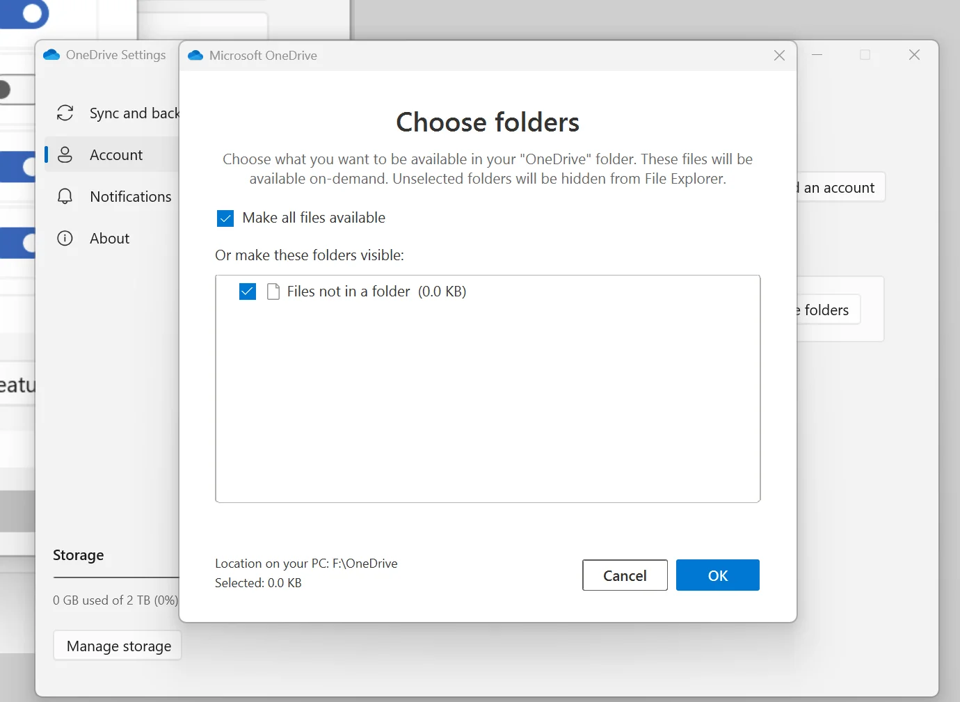Click the OneDrive Settings cloud icon

click(x=51, y=55)
